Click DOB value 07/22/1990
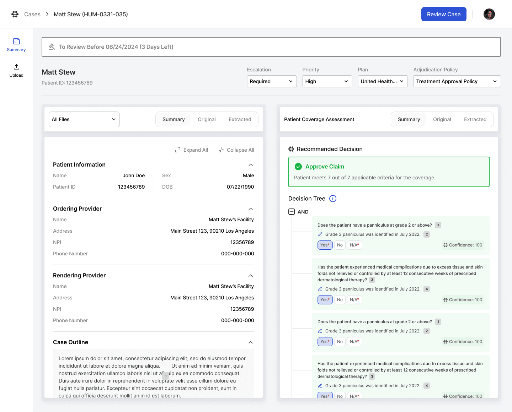The width and height of the screenshot is (512, 412). click(x=240, y=187)
